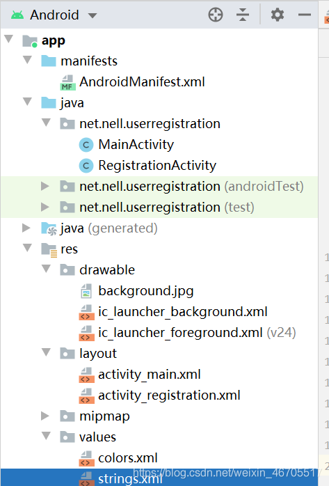Screen dimensions: 329x486
Task: Collapse the net.nell.userregistration main package
Action: (x=47, y=123)
